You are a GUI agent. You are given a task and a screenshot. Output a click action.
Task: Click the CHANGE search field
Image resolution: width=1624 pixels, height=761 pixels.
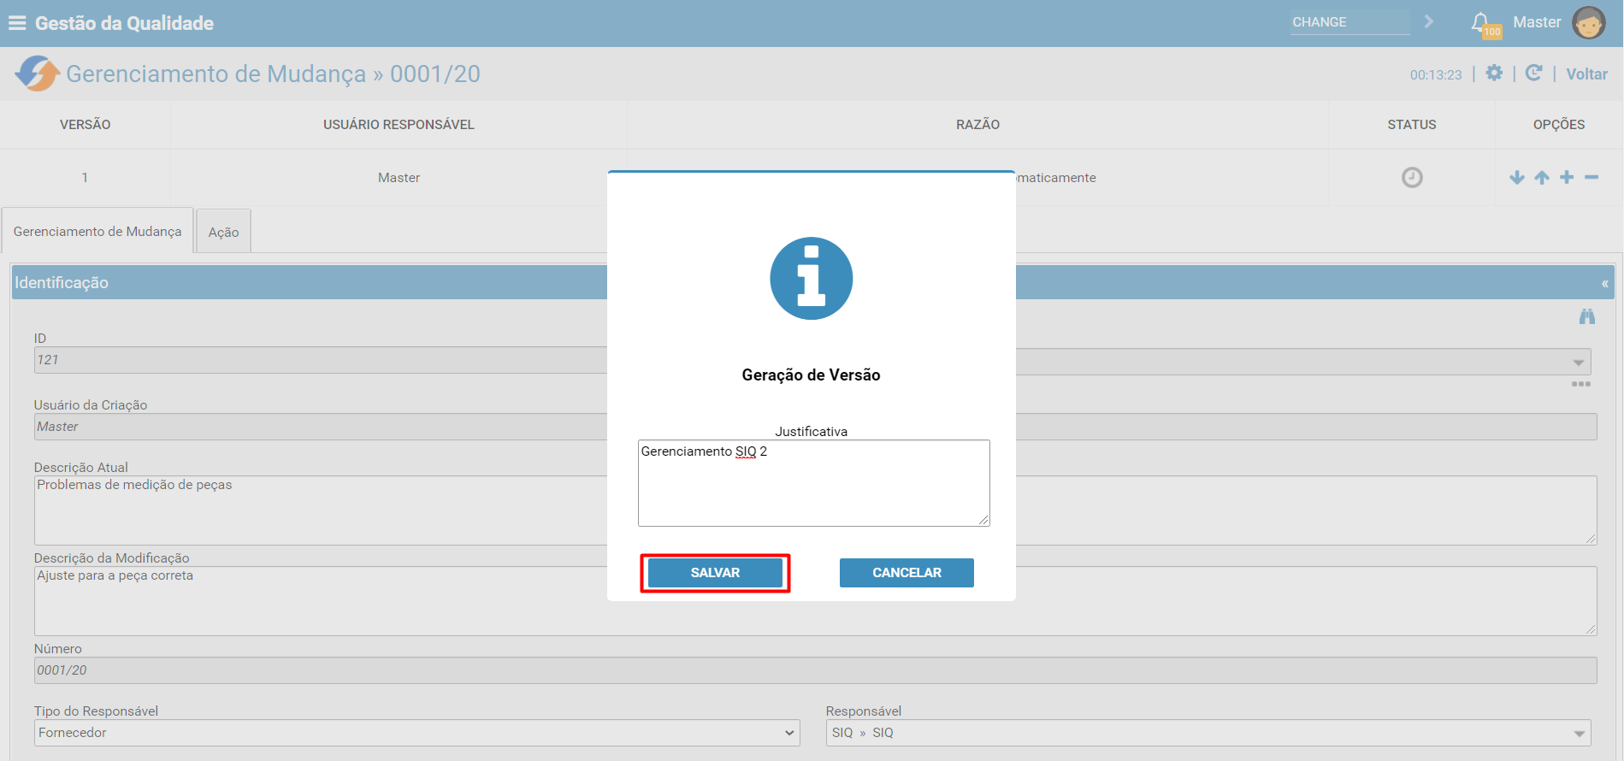point(1350,22)
